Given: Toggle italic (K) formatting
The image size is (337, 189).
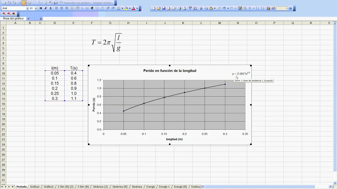Looking at the screenshot, I should coord(46,8).
